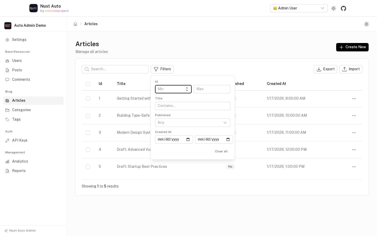Click the search magnifier icon
The height and width of the screenshot is (236, 377).
click(x=87, y=69)
